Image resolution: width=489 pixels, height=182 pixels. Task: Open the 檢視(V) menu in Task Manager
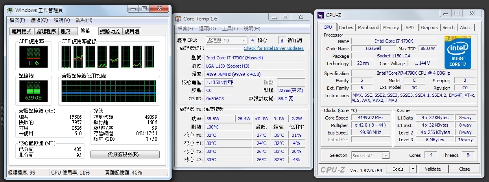pos(62,20)
